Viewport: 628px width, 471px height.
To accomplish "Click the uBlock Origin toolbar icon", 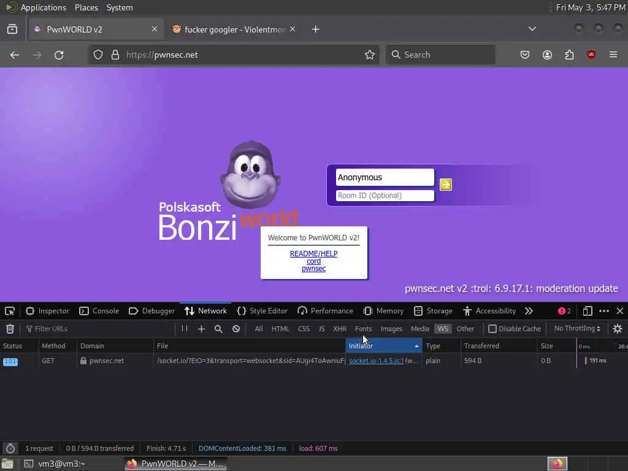I will (x=591, y=55).
